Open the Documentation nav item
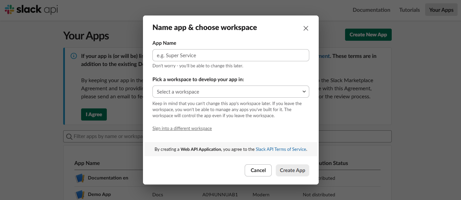461x200 pixels. tap(371, 10)
